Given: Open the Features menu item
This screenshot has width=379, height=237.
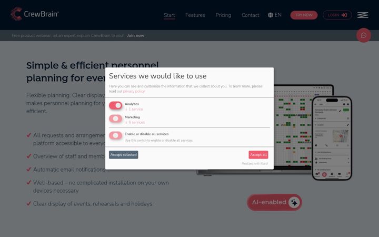Looking at the screenshot, I should pos(195,15).
